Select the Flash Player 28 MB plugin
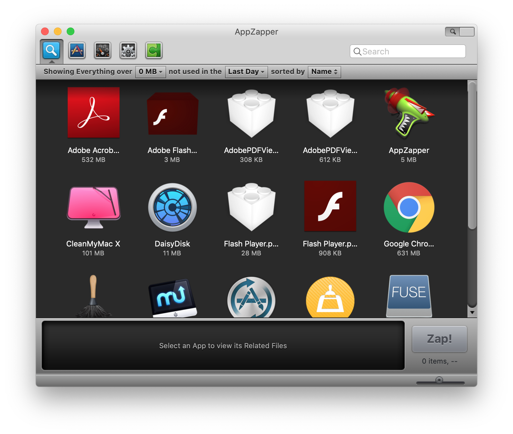This screenshot has height=434, width=513. (x=251, y=207)
